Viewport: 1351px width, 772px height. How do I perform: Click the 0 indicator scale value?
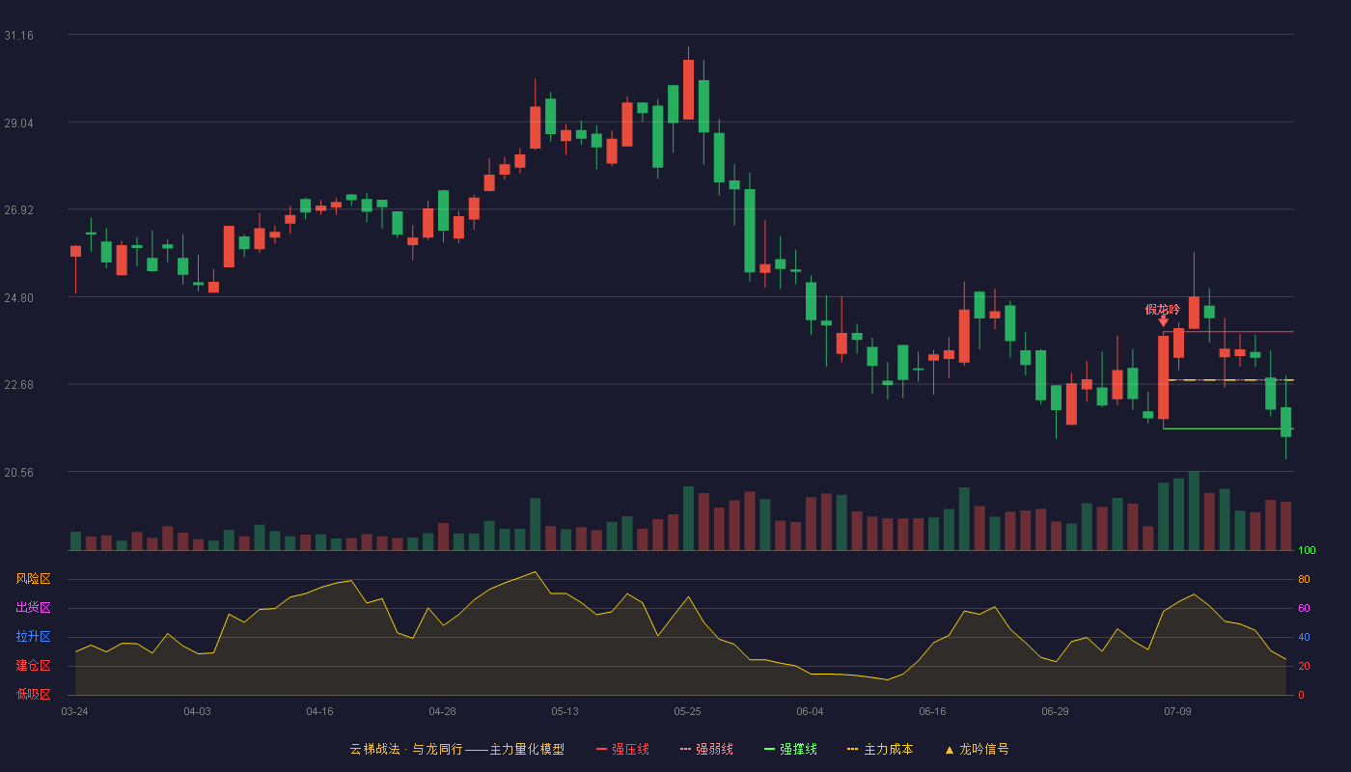point(1301,695)
